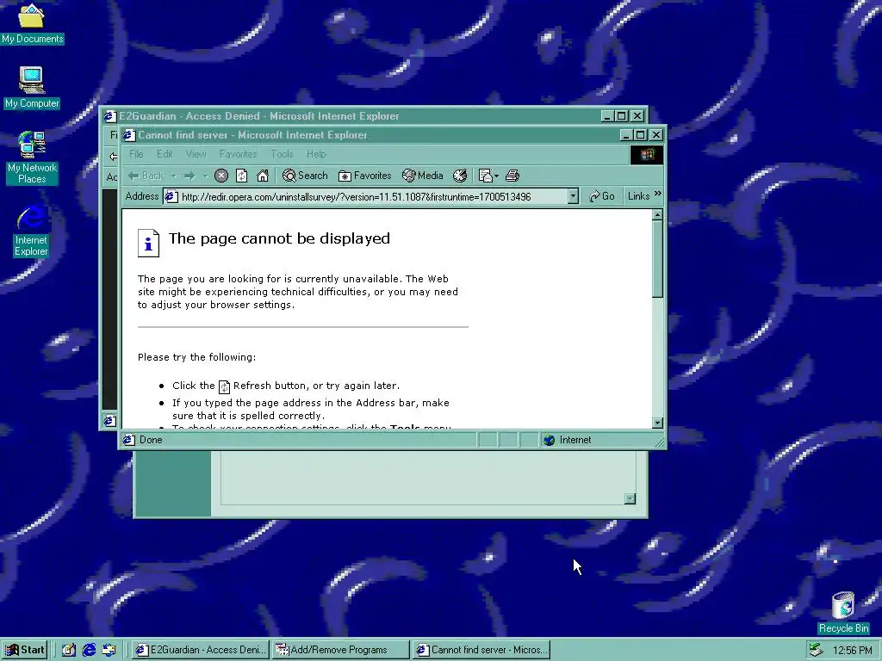Open the Media toolbar button
The image size is (882, 661).
point(422,176)
